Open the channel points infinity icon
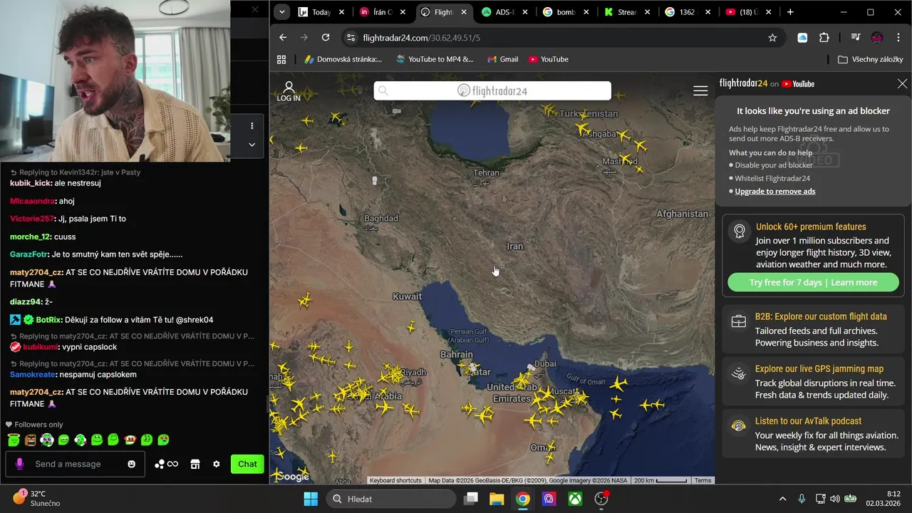This screenshot has width=912, height=513. [x=167, y=464]
